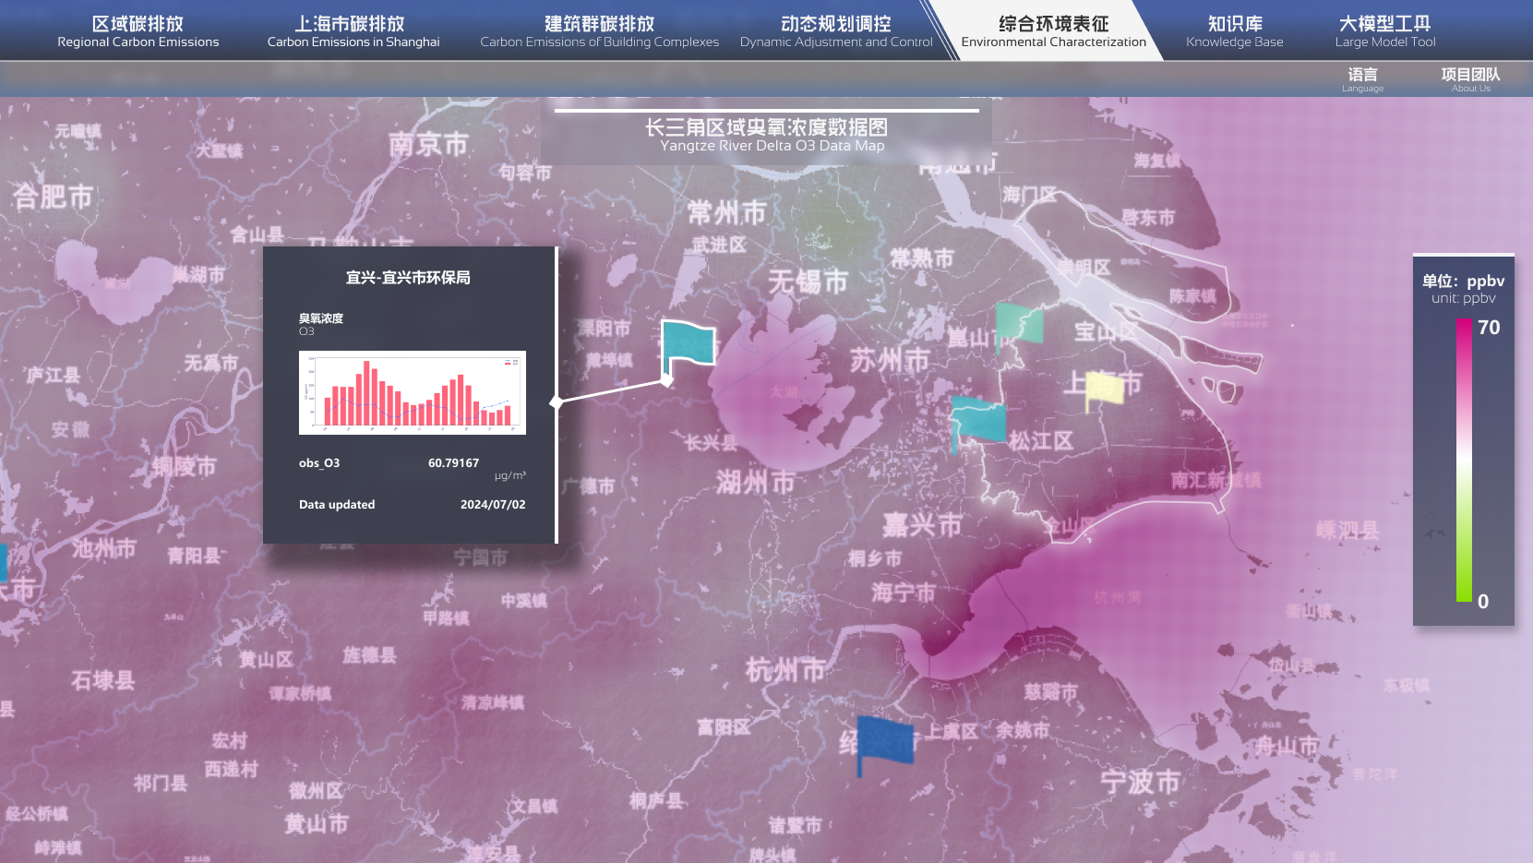Click the teal flag marker linked to the Yixing popup
Image resolution: width=1533 pixels, height=863 pixels.
(x=689, y=344)
